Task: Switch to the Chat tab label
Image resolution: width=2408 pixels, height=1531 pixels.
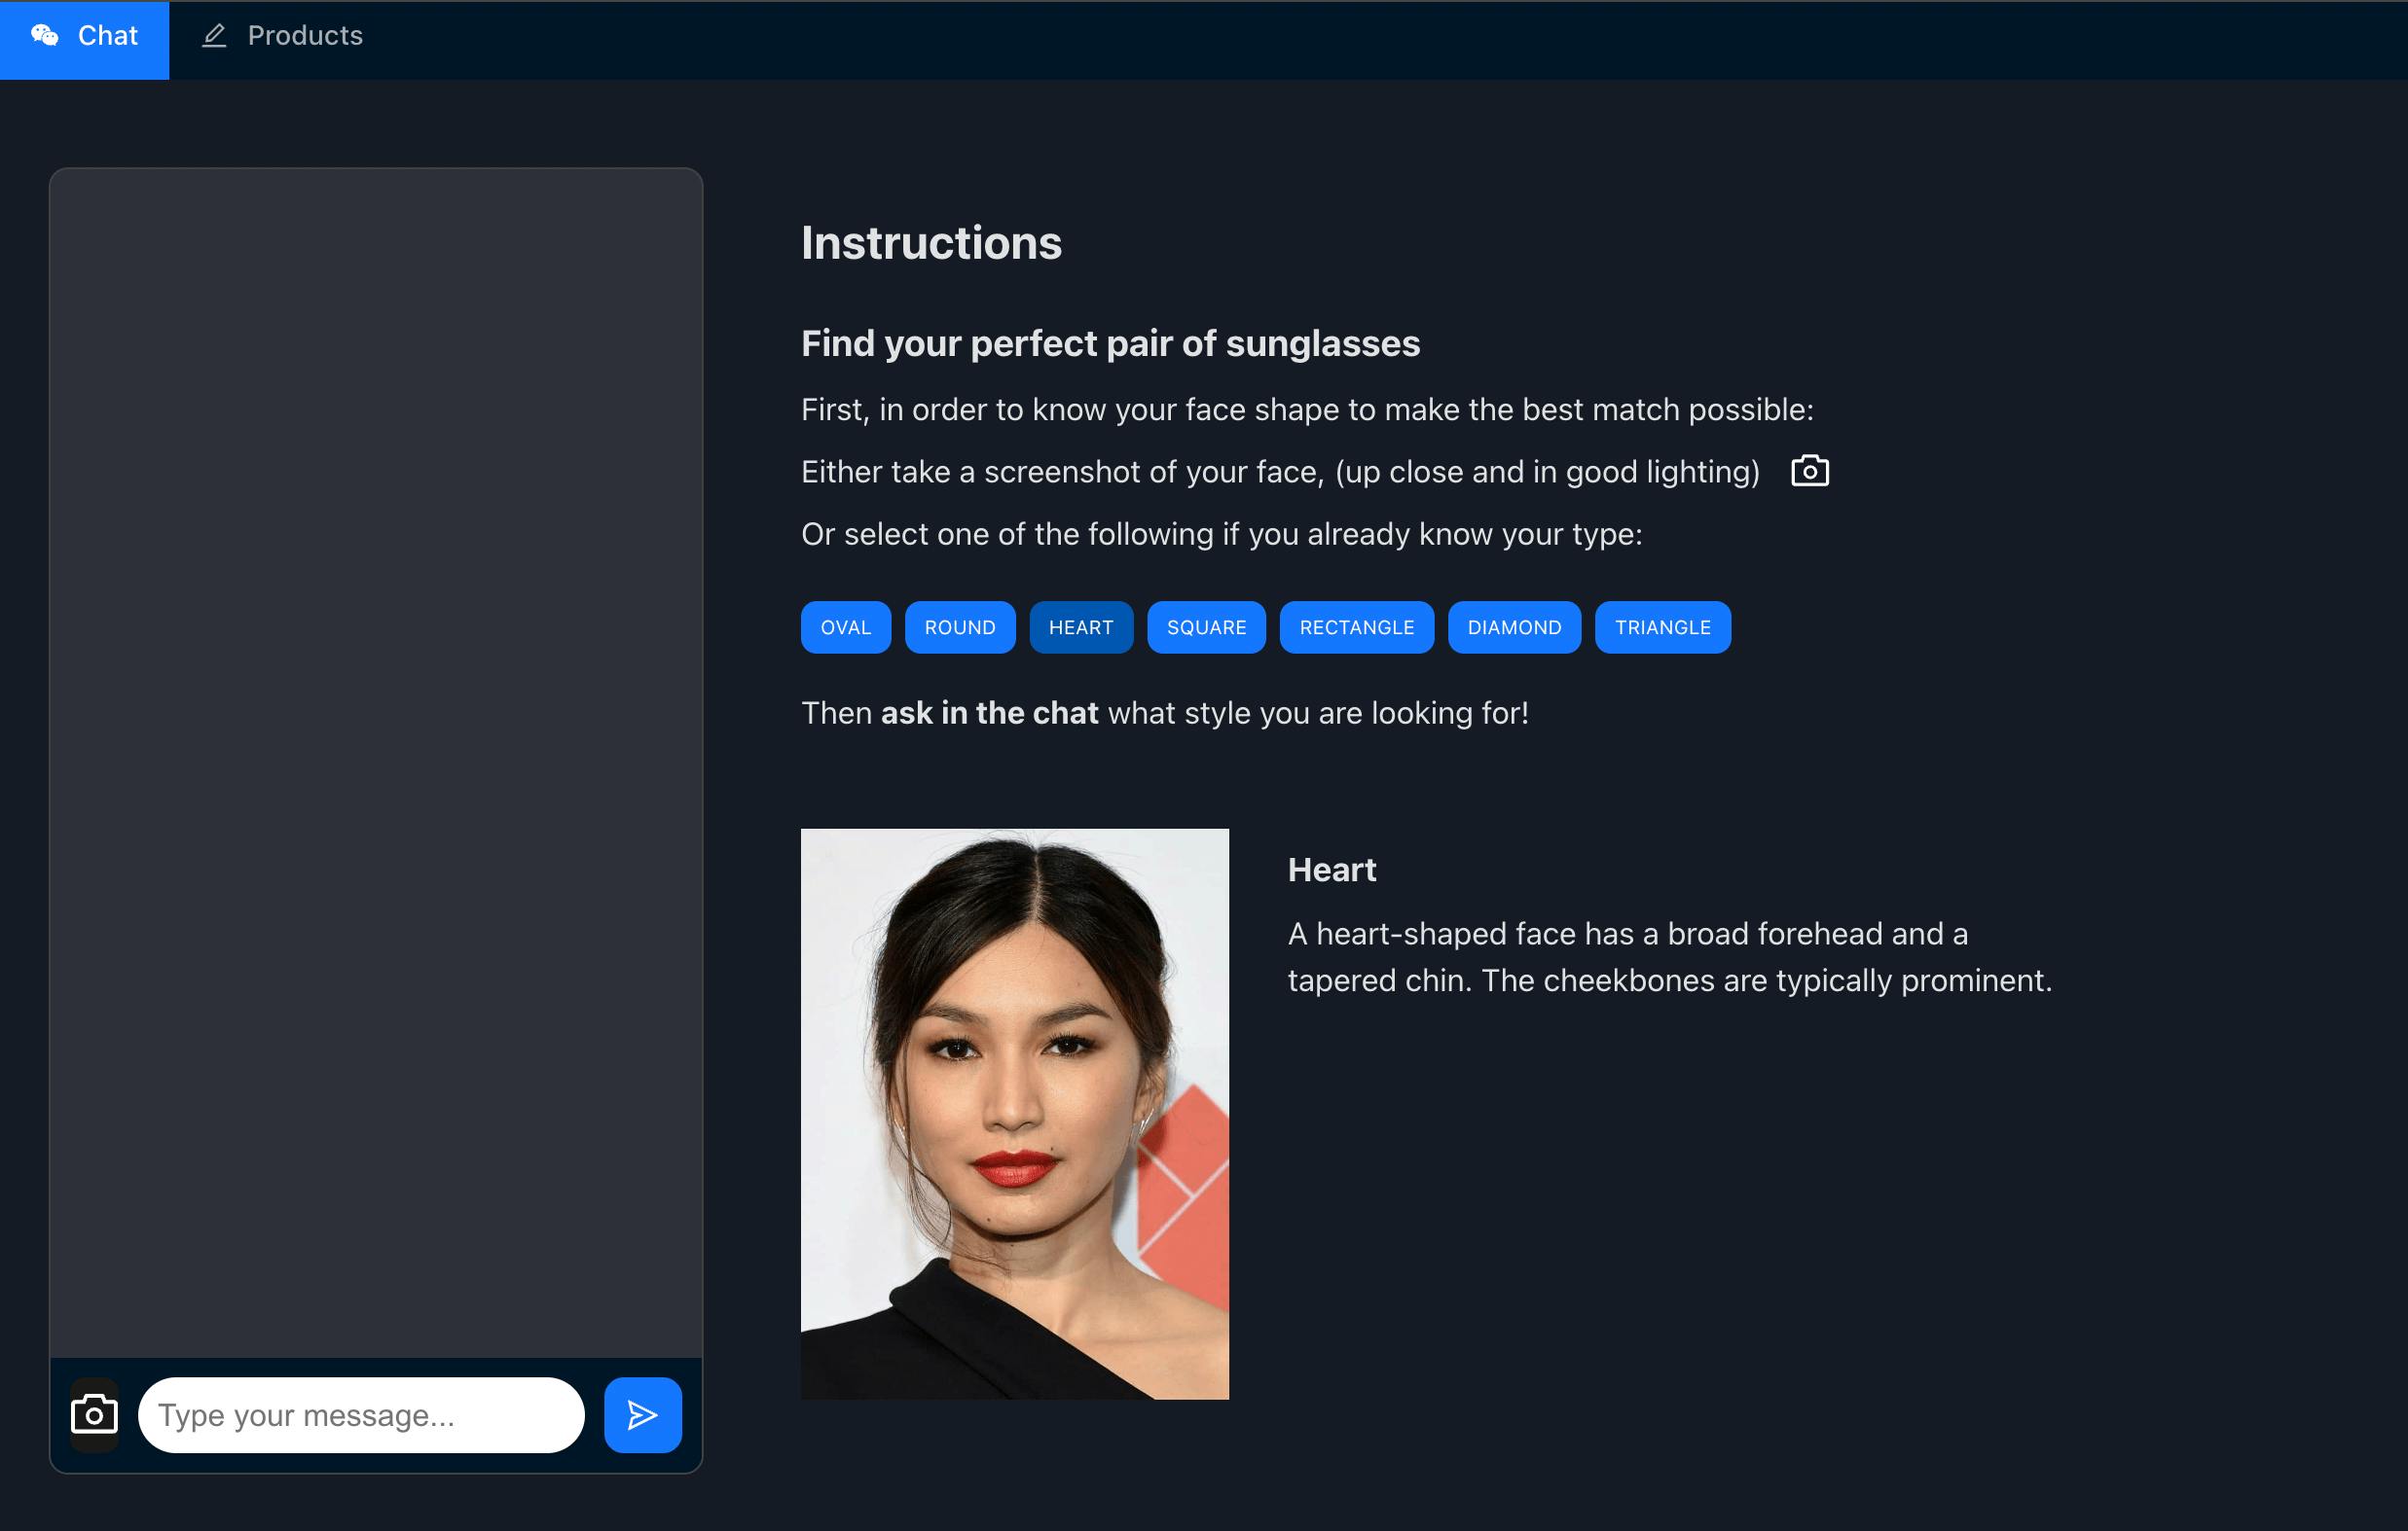Action: coord(107,36)
